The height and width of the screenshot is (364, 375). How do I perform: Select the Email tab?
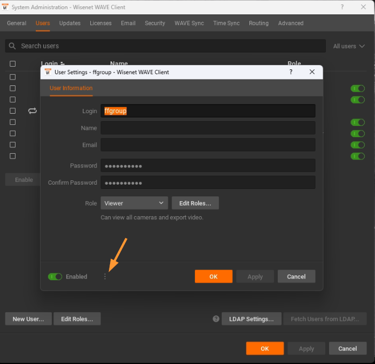point(128,23)
